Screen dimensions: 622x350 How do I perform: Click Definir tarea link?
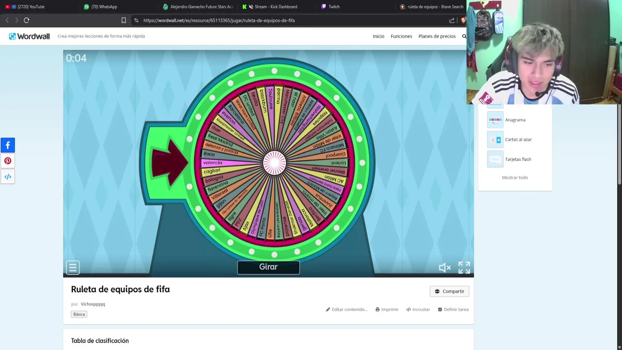click(453, 309)
